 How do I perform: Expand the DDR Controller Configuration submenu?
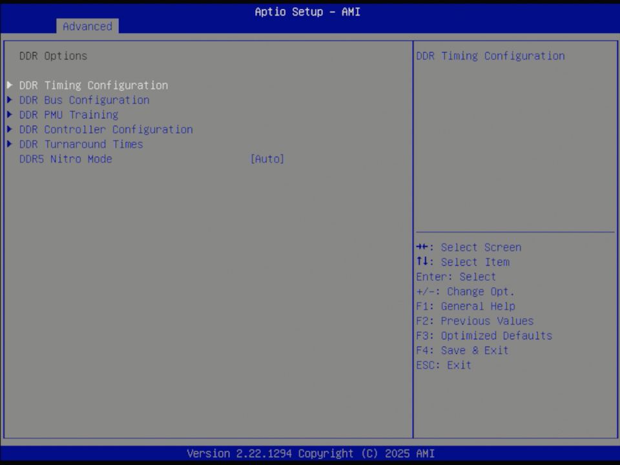click(x=106, y=129)
